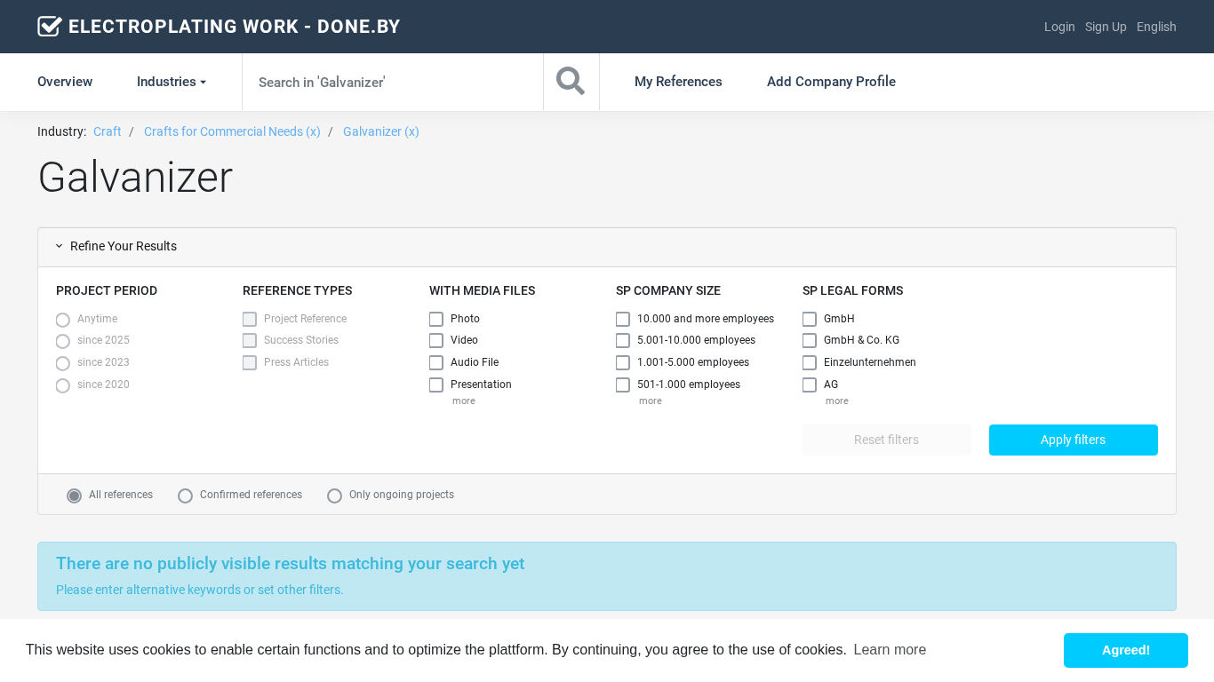
Task: Select the All references radio
Action: pos(75,496)
